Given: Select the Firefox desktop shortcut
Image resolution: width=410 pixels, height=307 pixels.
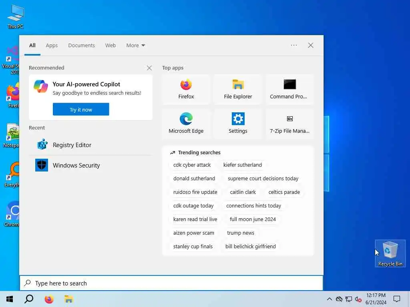Looking at the screenshot, I should coord(12,96).
